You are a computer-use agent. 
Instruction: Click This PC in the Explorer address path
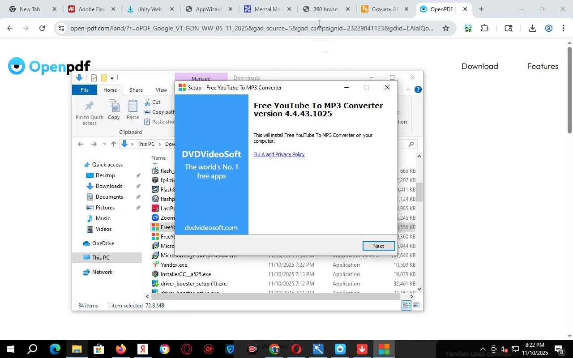146,144
